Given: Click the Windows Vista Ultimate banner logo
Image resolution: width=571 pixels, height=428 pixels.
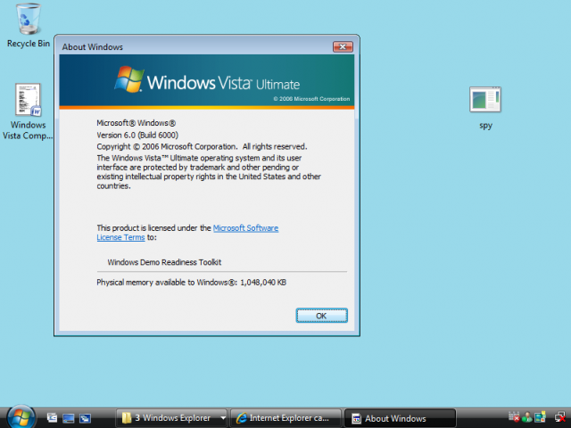Looking at the screenshot, I should pyautogui.click(x=207, y=79).
